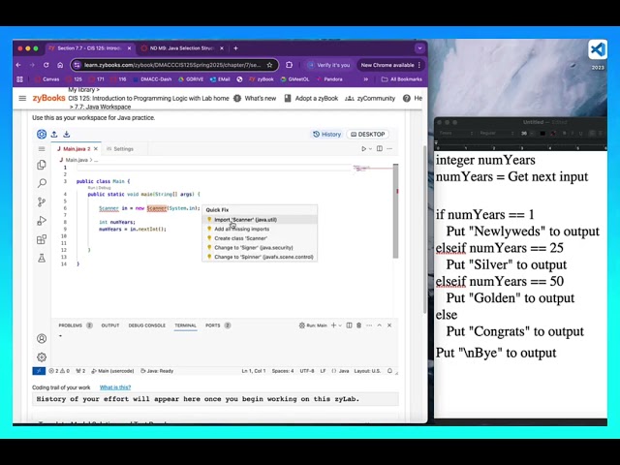The width and height of the screenshot is (620, 465).
Task: Open the Explorer files icon in sidebar
Action: (42, 165)
